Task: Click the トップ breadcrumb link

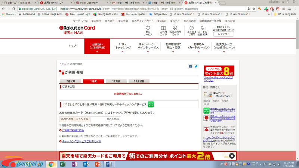Action: 63,64
